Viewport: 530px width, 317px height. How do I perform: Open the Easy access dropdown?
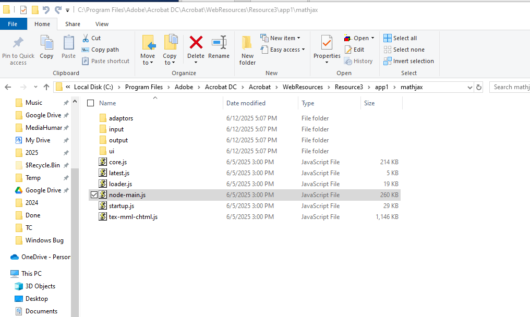tap(283, 50)
